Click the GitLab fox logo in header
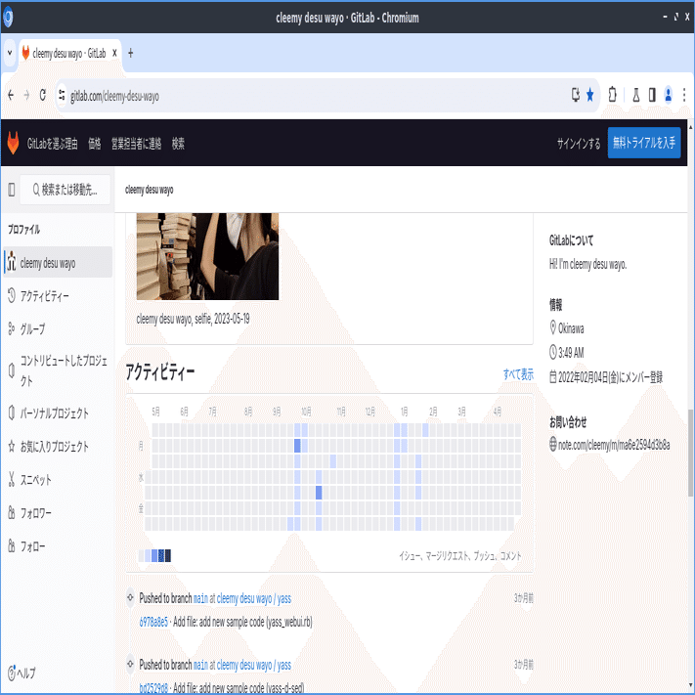The height and width of the screenshot is (695, 695). (13, 143)
